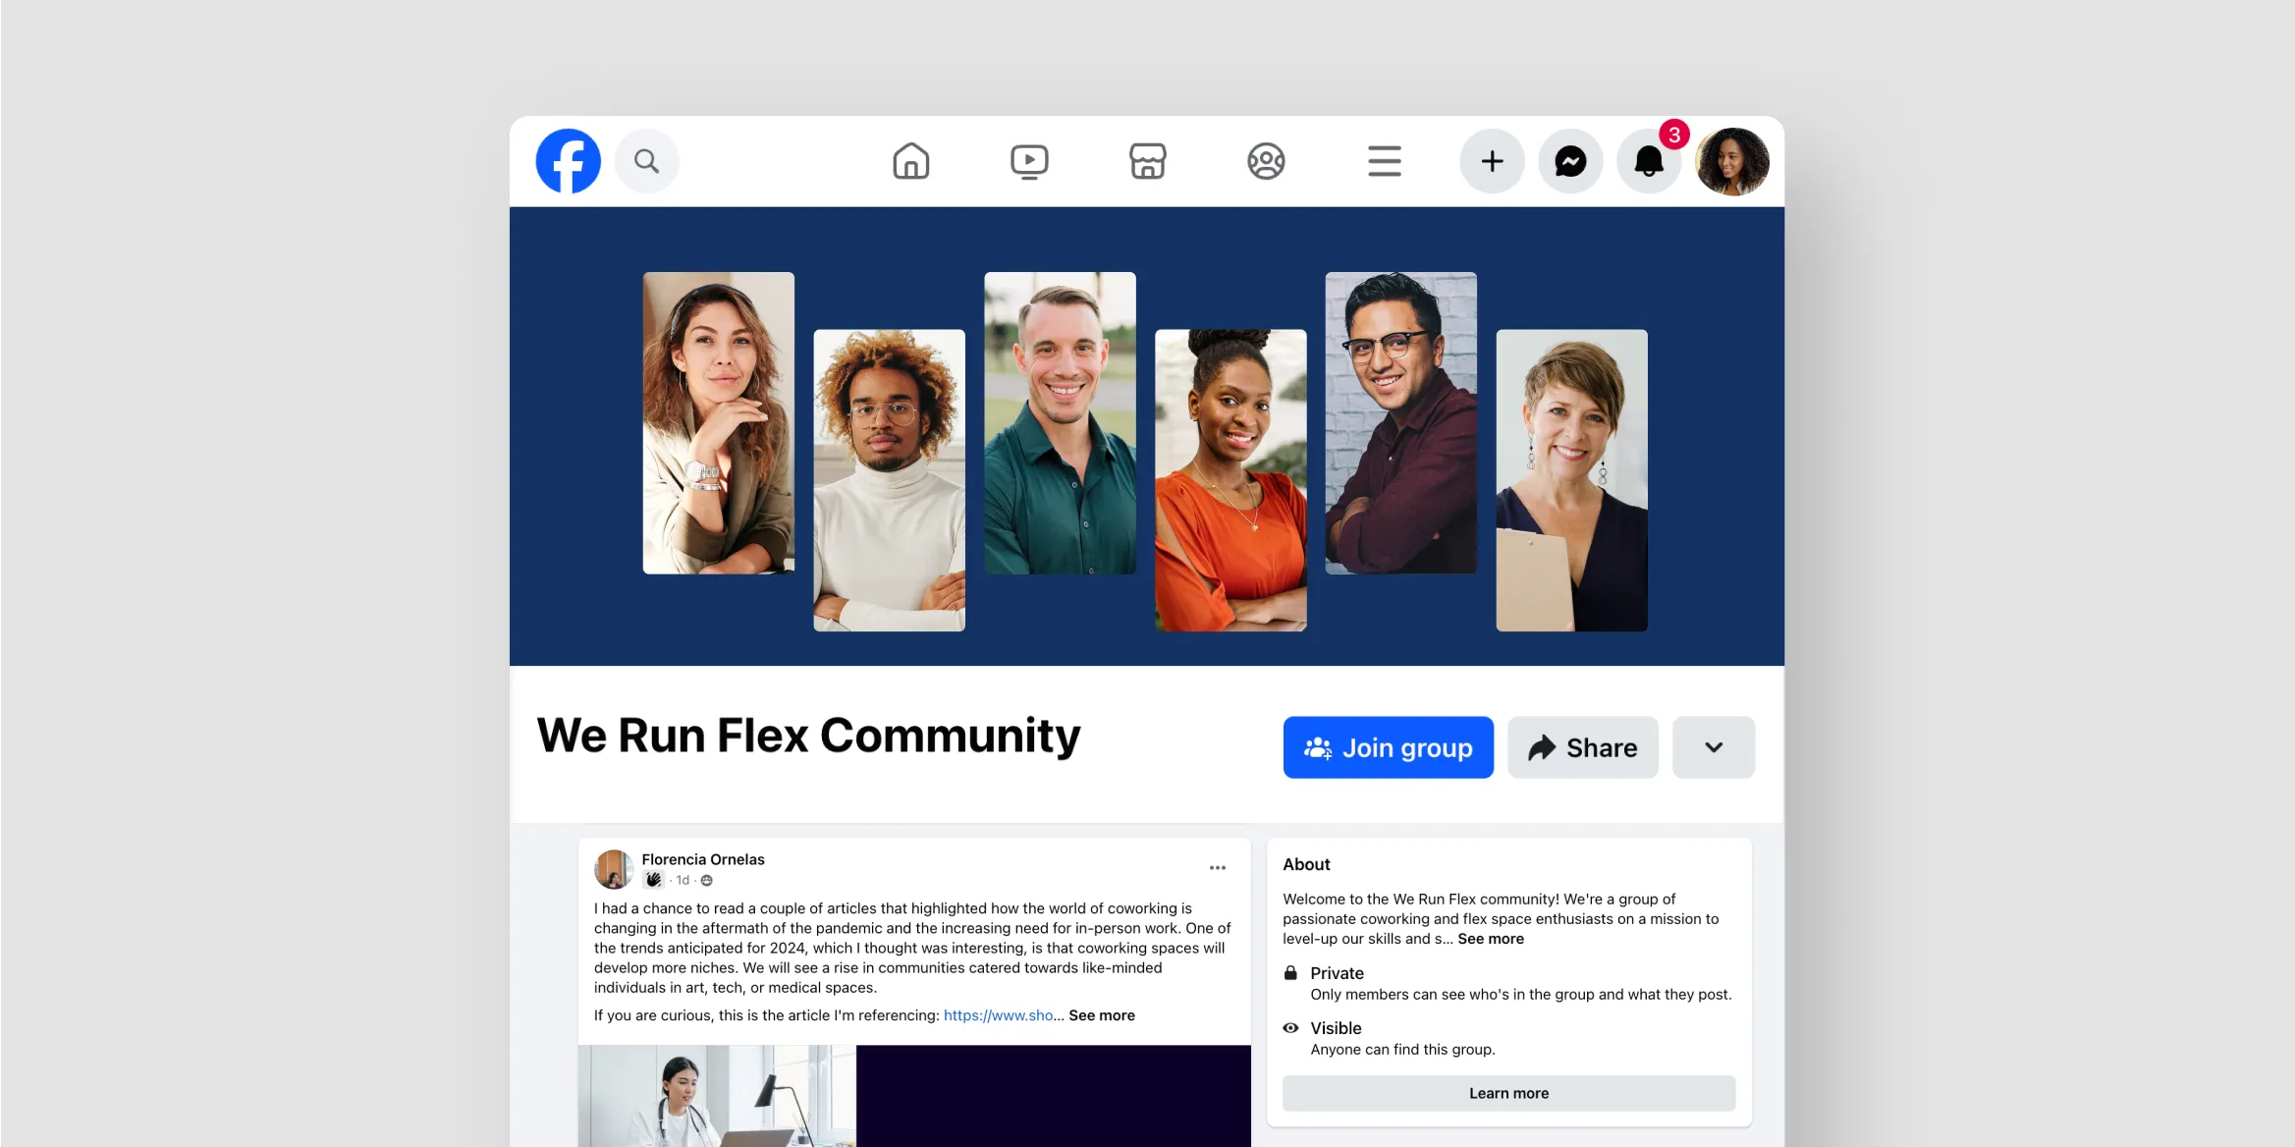Click the cover photo of woman in orange top
Image resolution: width=2295 pixels, height=1147 pixels.
click(1230, 479)
